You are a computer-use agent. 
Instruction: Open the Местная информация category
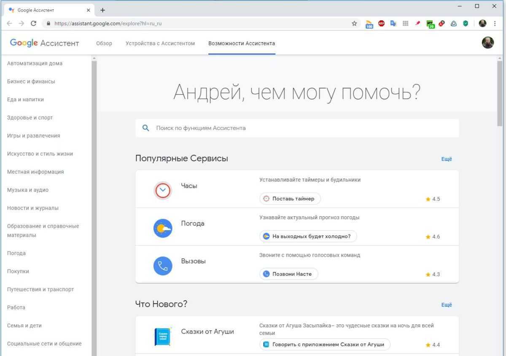[35, 172]
